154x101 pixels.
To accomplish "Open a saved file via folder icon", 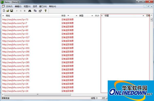I will click(8, 11).
